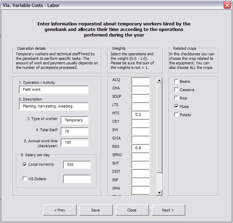The width and height of the screenshot is (233, 223).
Task: Enable the Cassava crop checkbox
Action: pyautogui.click(x=176, y=90)
